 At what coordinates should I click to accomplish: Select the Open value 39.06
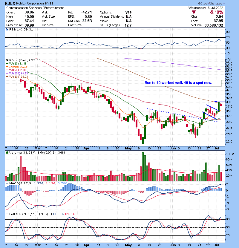(29, 12)
